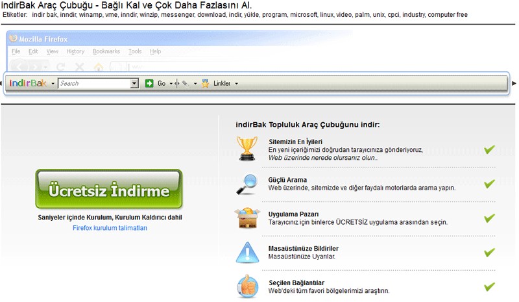
Task: Click the faded Stop (X) icon
Action: pyautogui.click(x=79, y=67)
